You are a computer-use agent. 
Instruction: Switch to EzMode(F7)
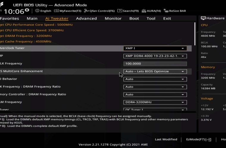(199, 139)
